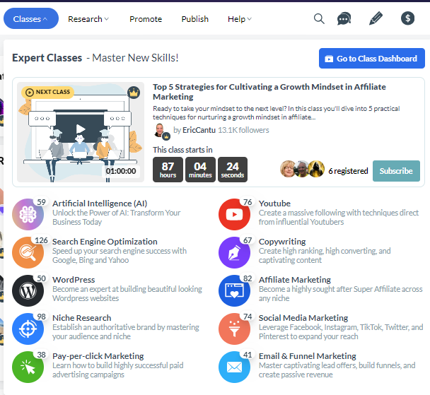
Task: Click the pencil write icon
Action: pos(376,18)
